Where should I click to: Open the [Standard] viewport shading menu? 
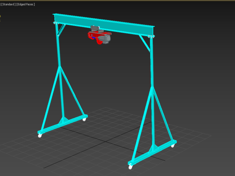pos(8,4)
